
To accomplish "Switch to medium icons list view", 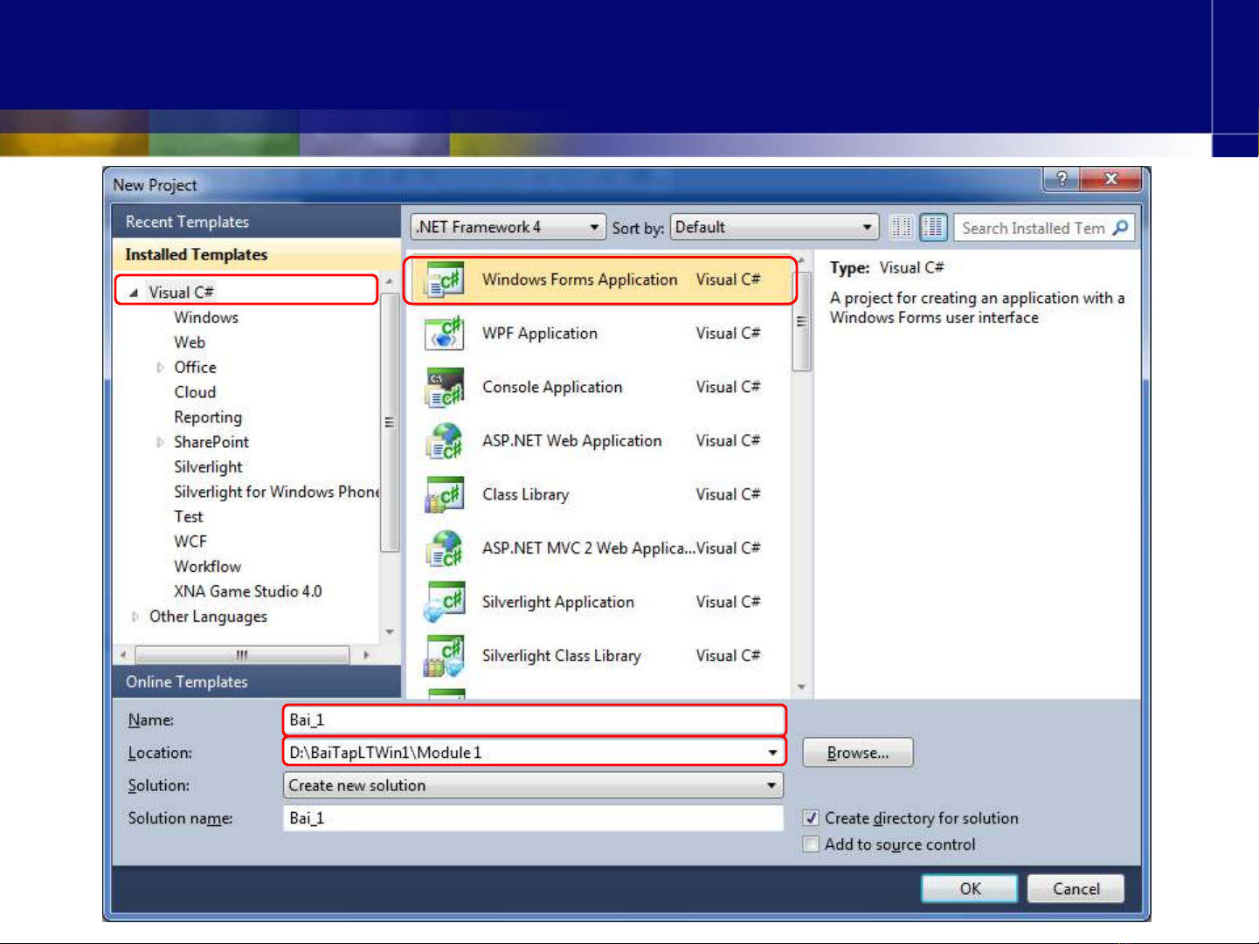I will pos(933,228).
